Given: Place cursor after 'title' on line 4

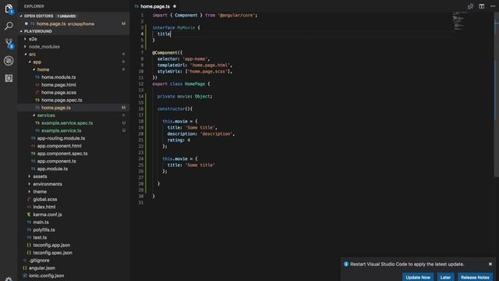Looking at the screenshot, I should (171, 34).
